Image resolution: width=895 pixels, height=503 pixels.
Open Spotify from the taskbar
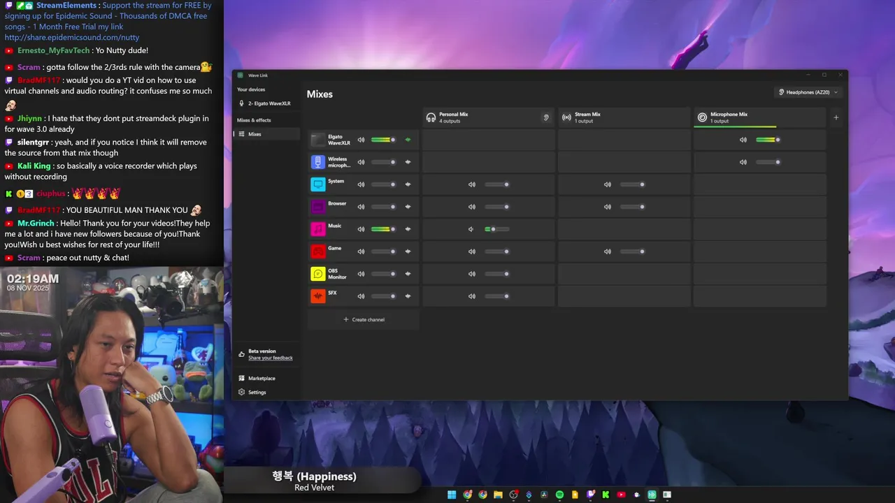(559, 495)
